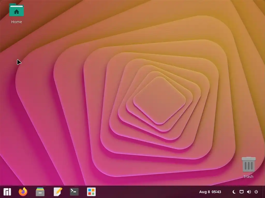Launch Firefox from the taskbar
Image resolution: width=265 pixels, height=198 pixels.
(23, 192)
